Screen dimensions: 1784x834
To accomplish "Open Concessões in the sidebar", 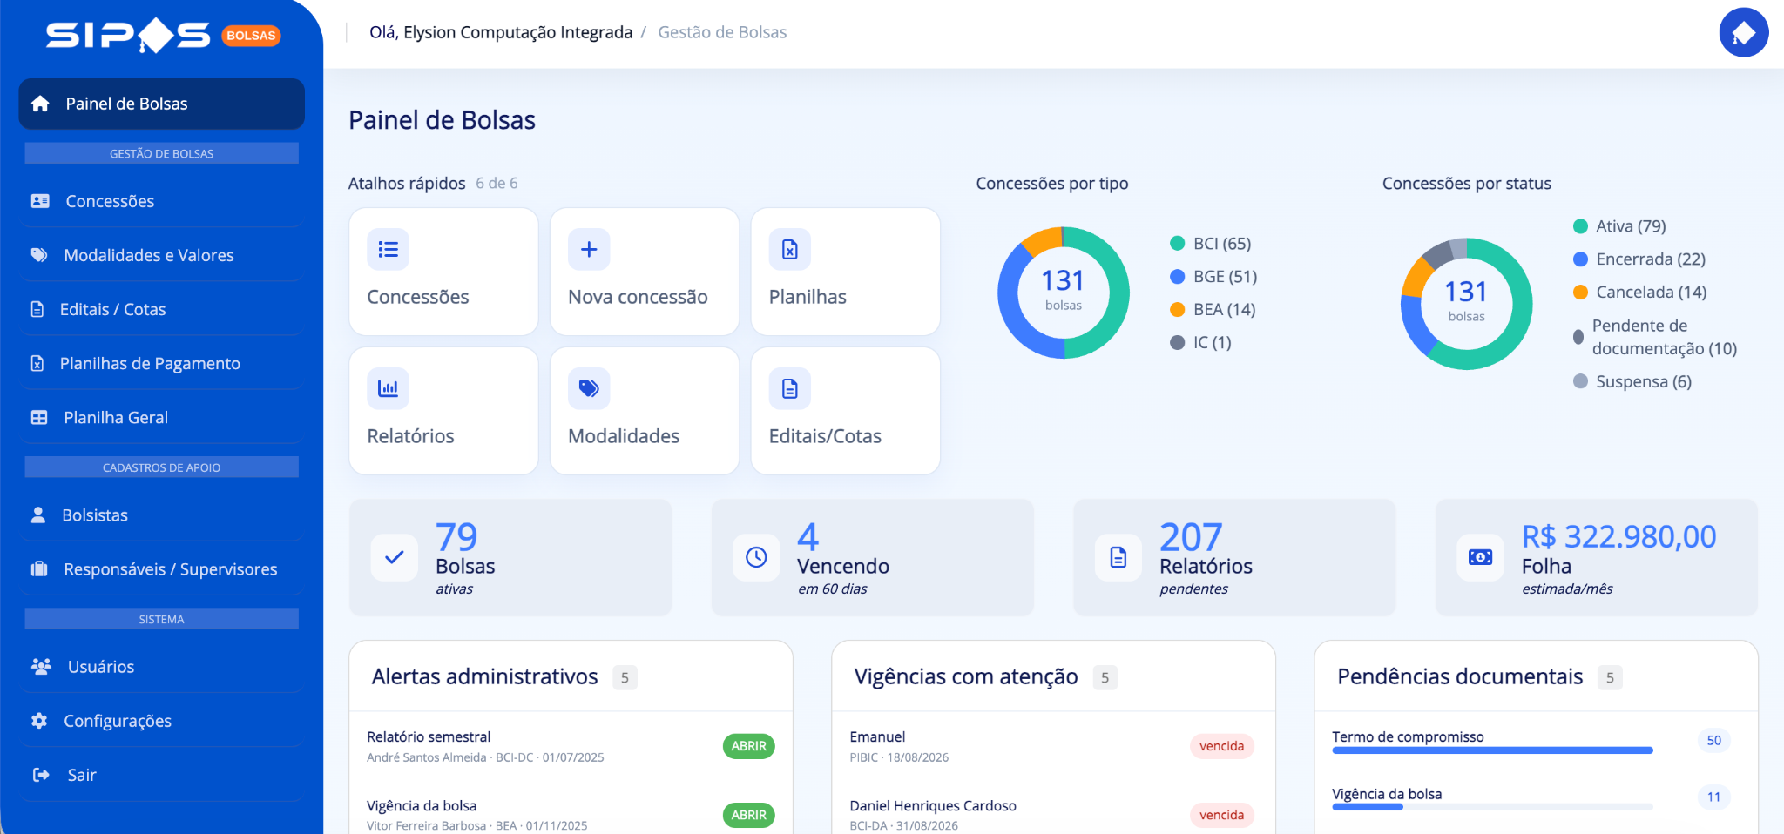I will pos(162,201).
